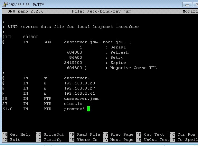Click the '; Expire' comment
This screenshot has width=198, height=146.
[116, 63]
